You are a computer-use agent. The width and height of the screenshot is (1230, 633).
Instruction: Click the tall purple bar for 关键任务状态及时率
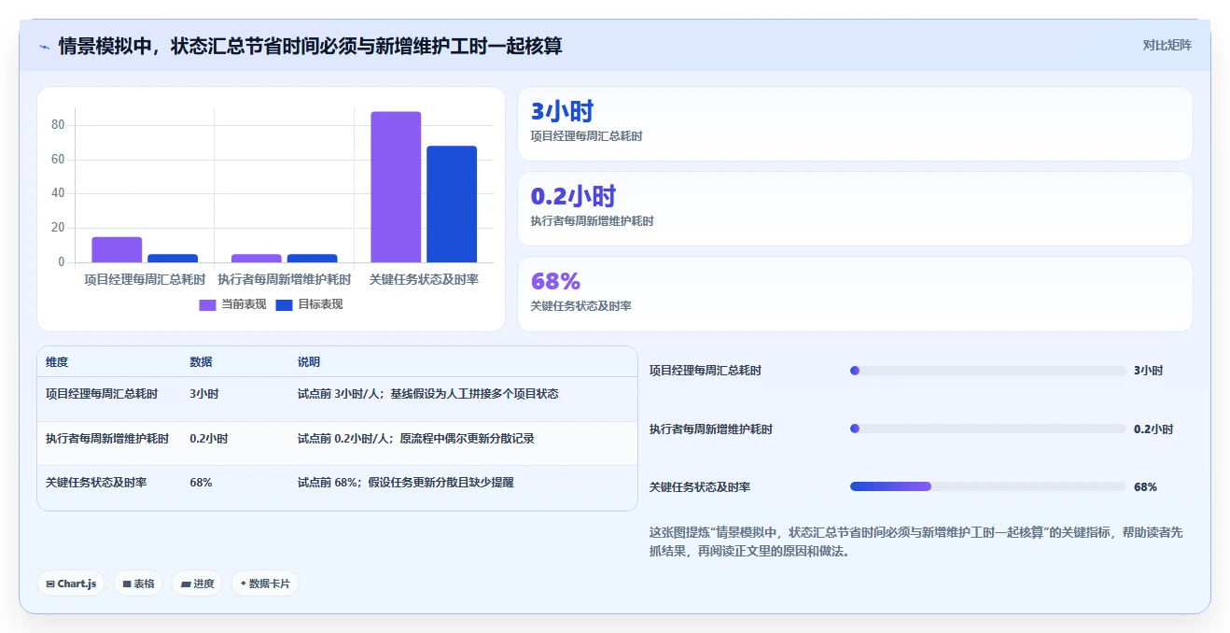point(396,187)
